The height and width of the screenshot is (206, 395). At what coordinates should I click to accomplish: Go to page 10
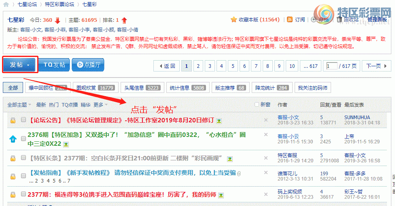292,66
